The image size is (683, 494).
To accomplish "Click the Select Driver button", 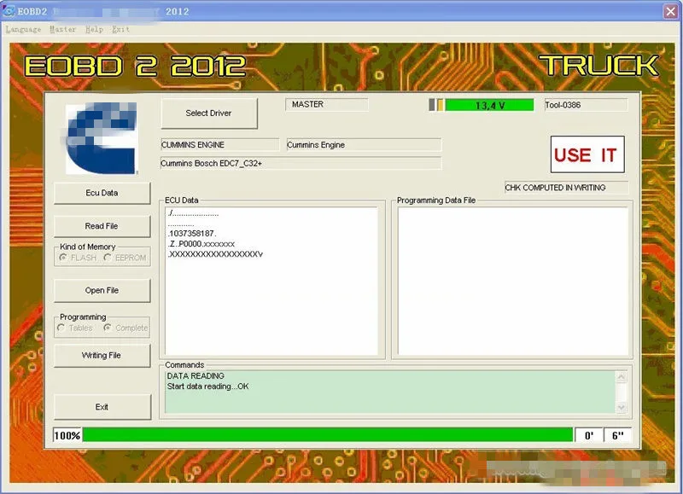I will coord(209,113).
